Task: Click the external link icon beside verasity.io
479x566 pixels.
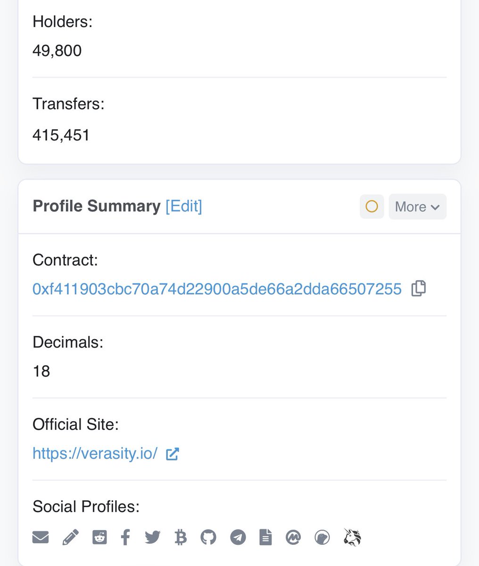Action: (x=173, y=454)
